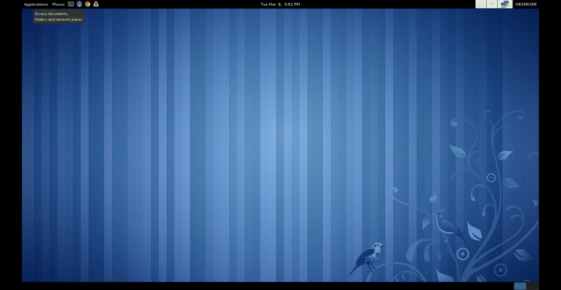The width and height of the screenshot is (561, 290).
Task: Launch the download manager panel icon
Action: tap(96, 4)
